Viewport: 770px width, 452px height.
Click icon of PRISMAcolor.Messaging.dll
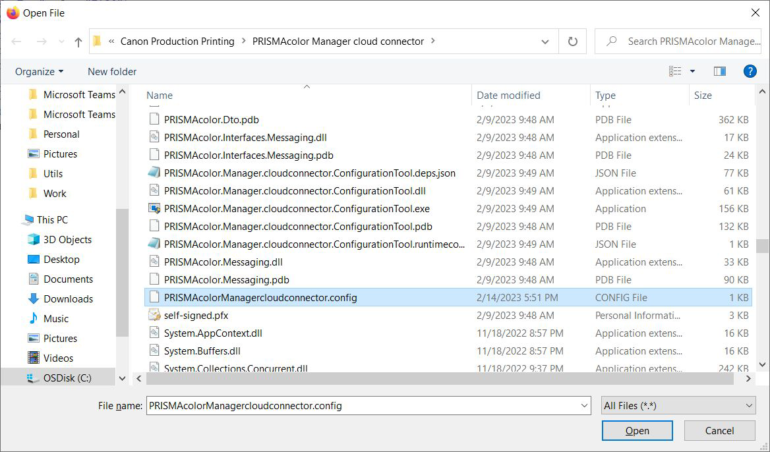154,262
